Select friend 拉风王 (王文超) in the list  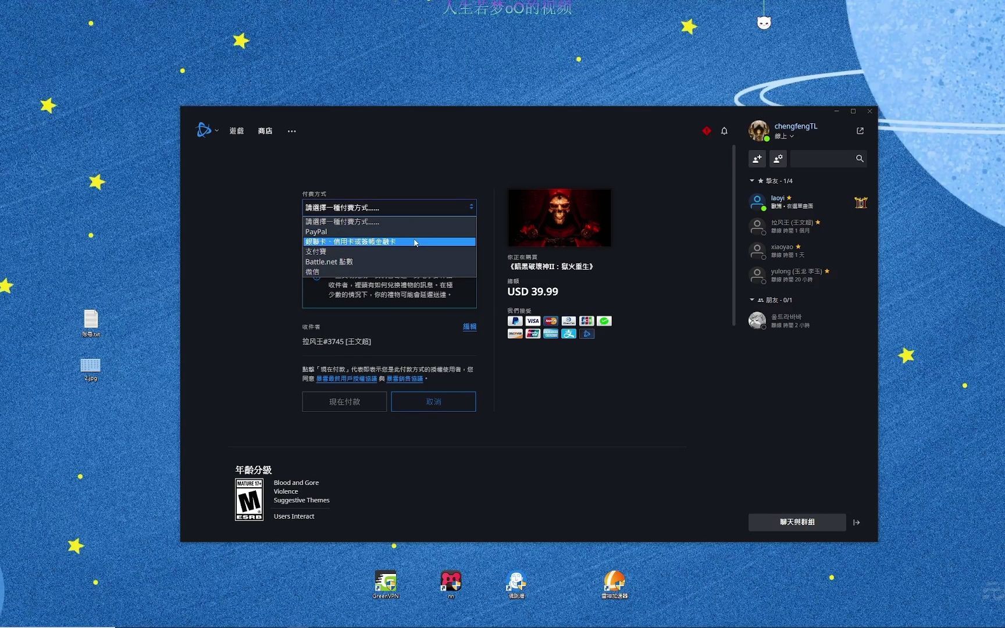point(807,226)
